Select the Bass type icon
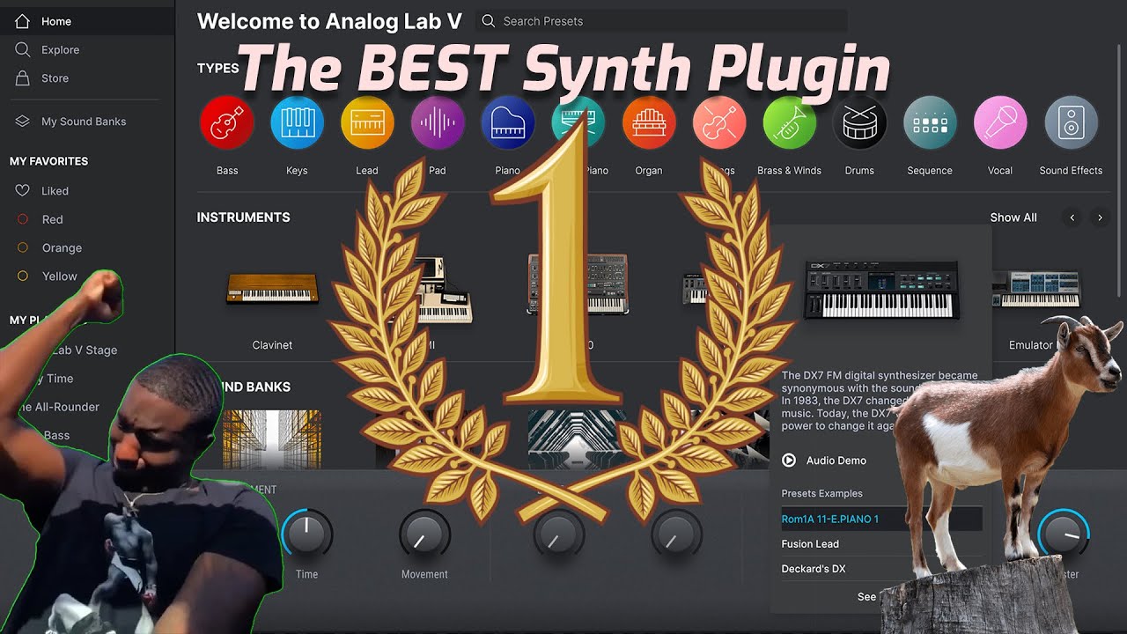This screenshot has height=634, width=1127. [227, 122]
